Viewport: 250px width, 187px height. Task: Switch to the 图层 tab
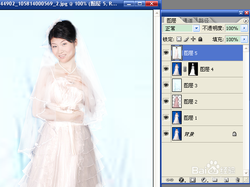[x=171, y=20]
